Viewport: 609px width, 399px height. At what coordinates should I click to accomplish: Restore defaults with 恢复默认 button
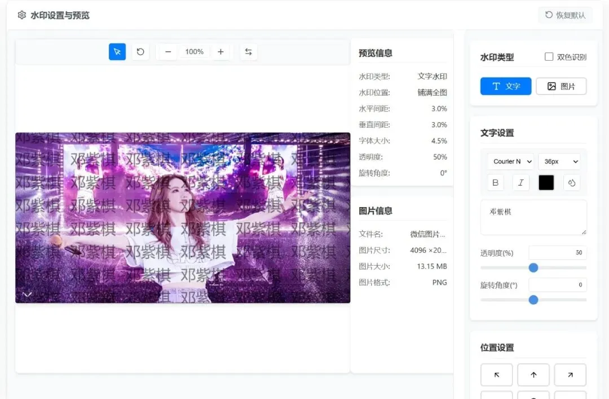click(565, 15)
